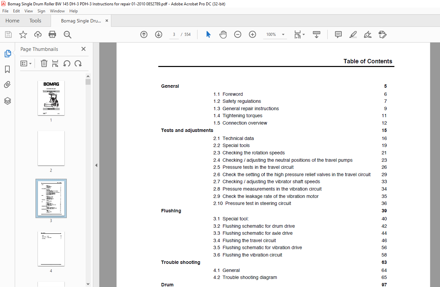Rotate page clockwise

pyautogui.click(x=78, y=63)
